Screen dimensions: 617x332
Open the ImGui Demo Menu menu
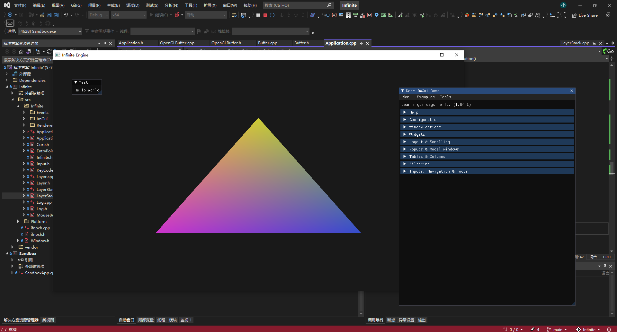tap(407, 97)
